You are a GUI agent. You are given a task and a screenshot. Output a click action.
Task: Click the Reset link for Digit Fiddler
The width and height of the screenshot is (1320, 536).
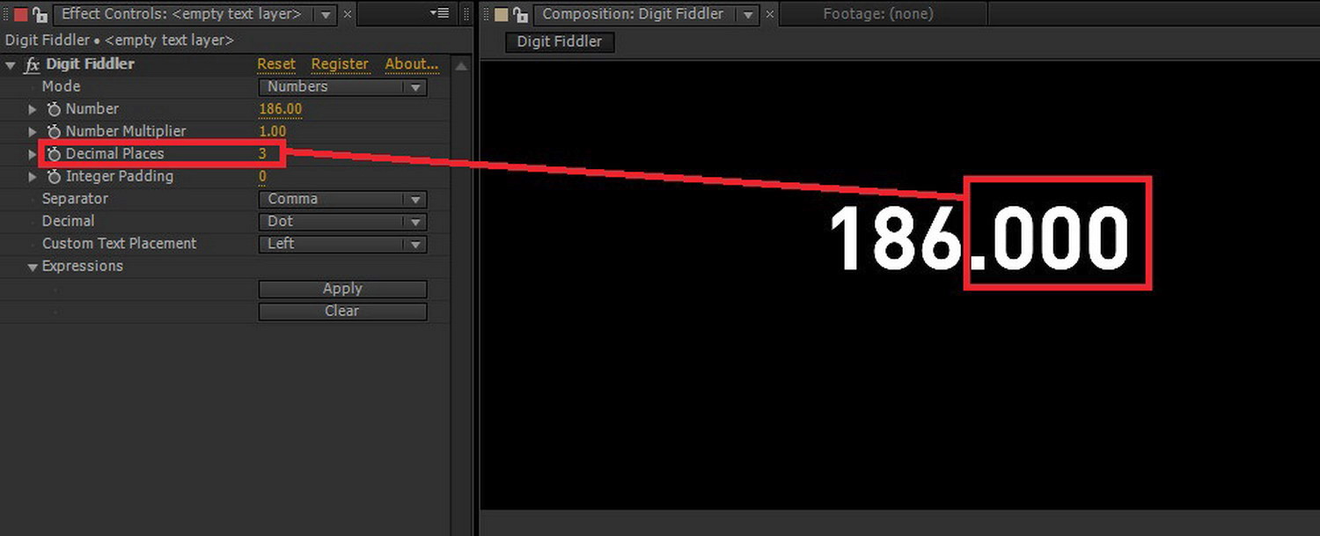276,63
